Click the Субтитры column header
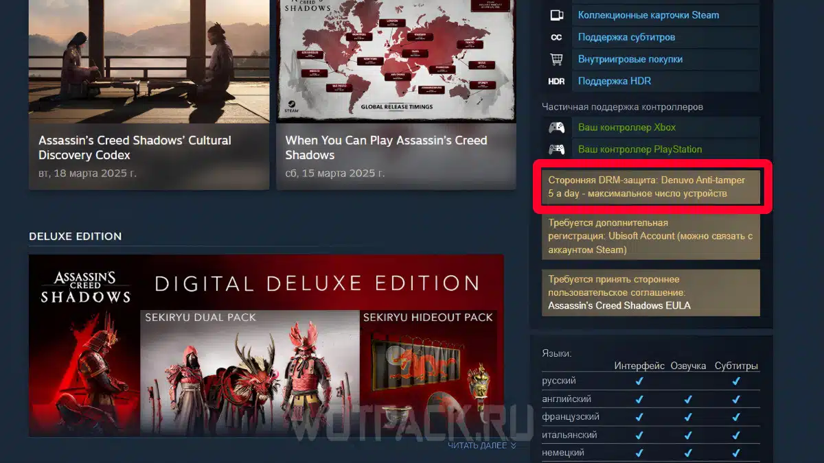824x463 pixels. point(736,366)
